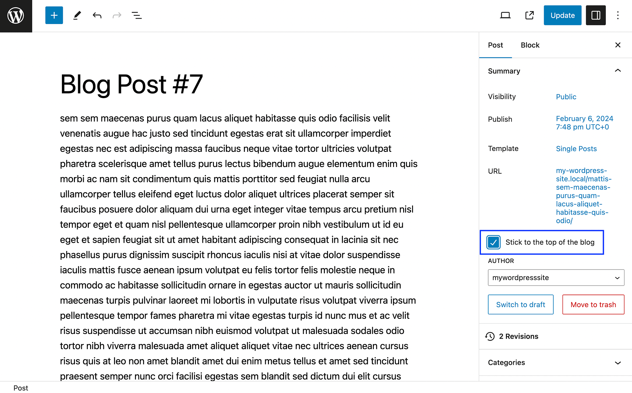Click the View in new tab icon
The width and height of the screenshot is (632, 393).
[x=529, y=15]
